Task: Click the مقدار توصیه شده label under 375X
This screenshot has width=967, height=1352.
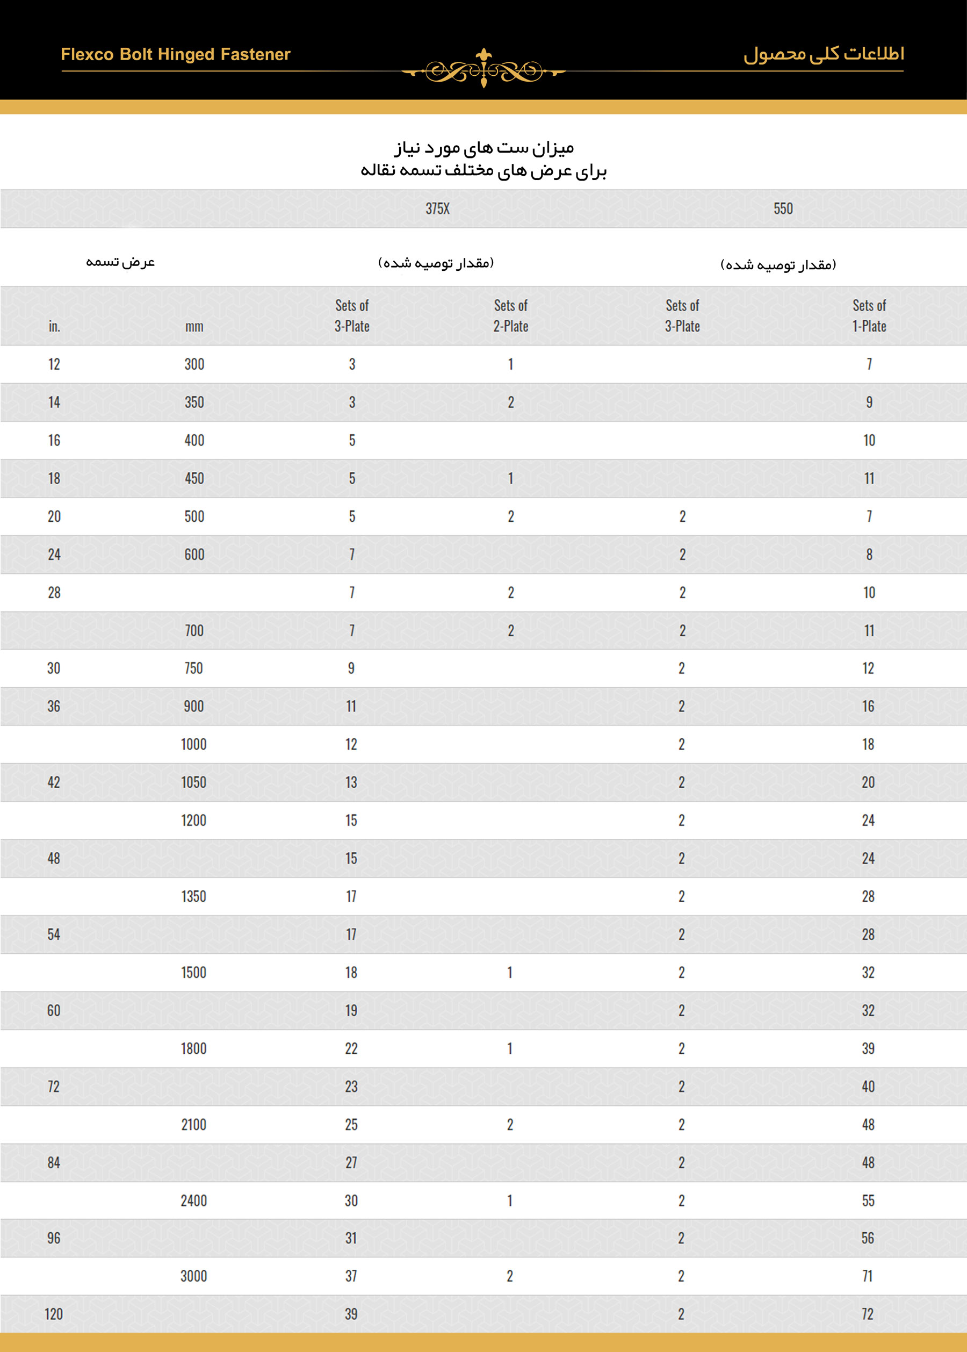Action: pyautogui.click(x=436, y=263)
